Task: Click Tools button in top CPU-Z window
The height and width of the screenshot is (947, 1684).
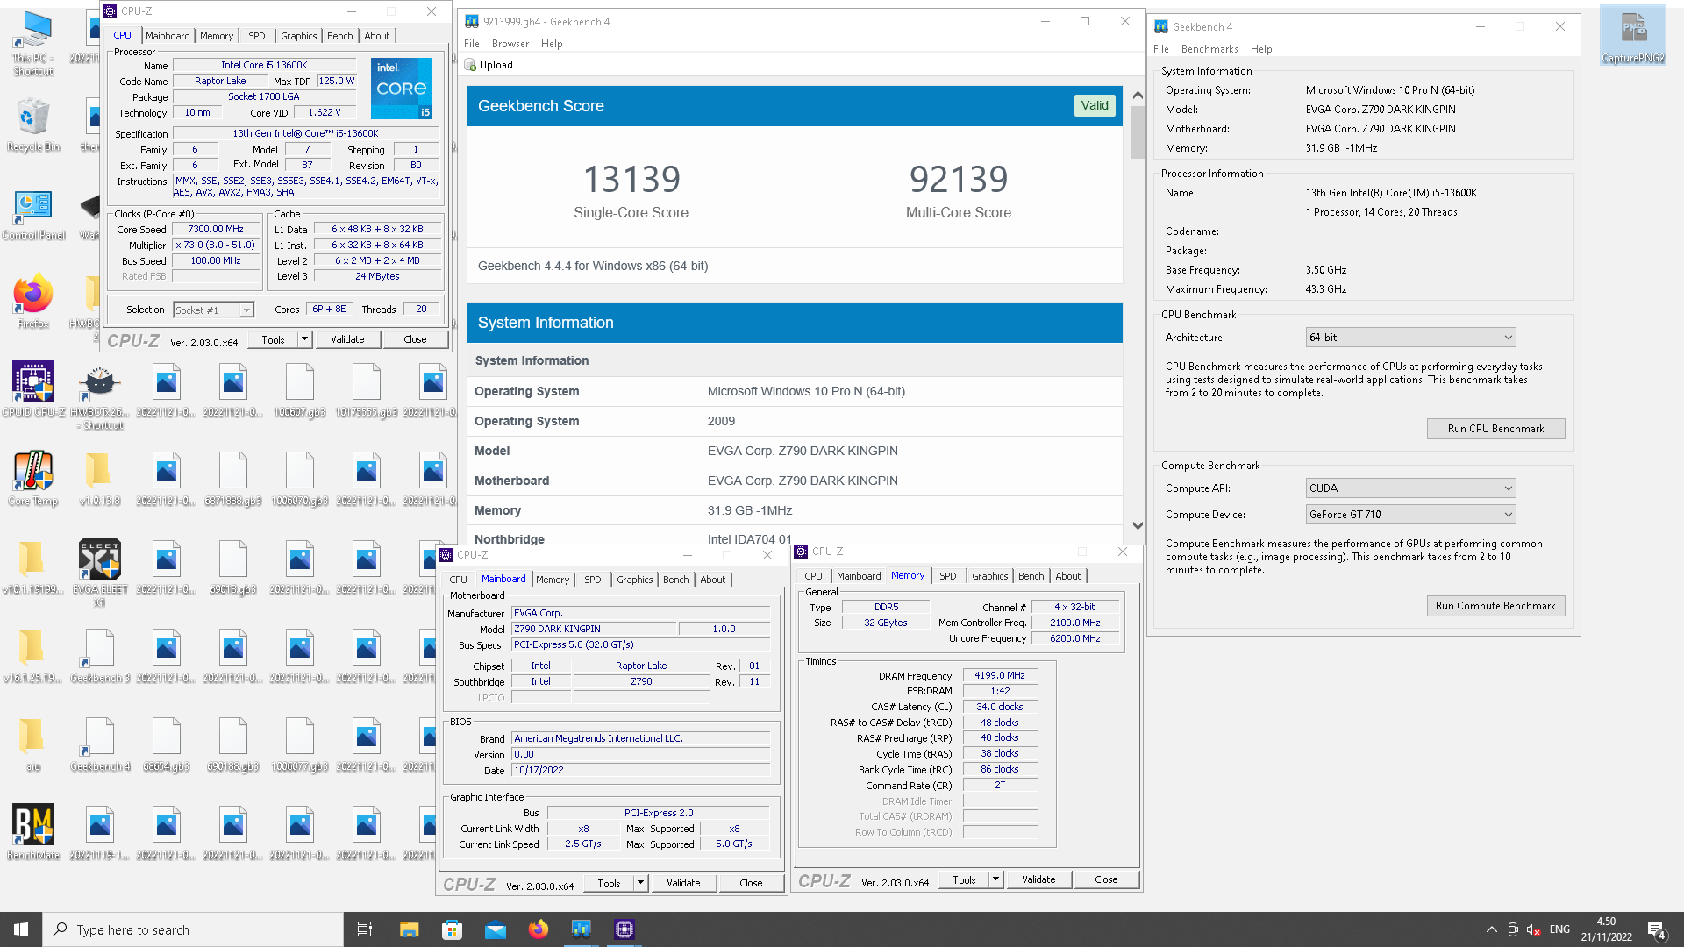Action: pyautogui.click(x=273, y=339)
